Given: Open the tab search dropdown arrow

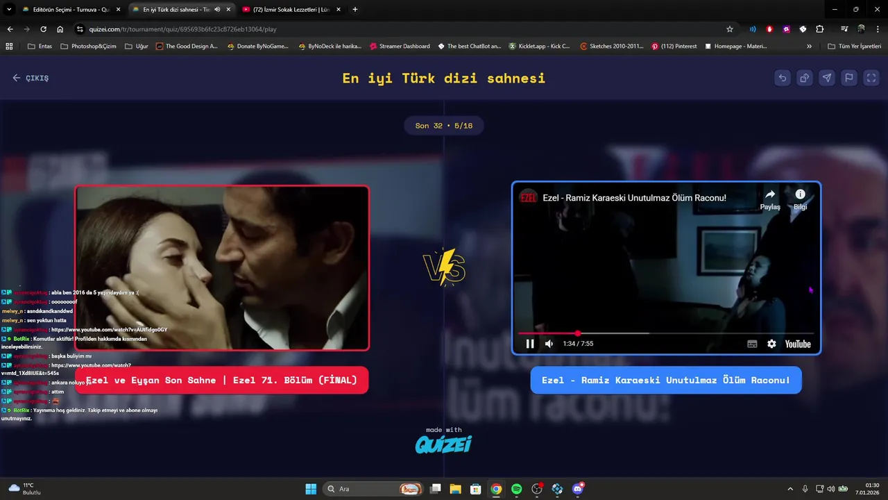Looking at the screenshot, I should (x=9, y=10).
